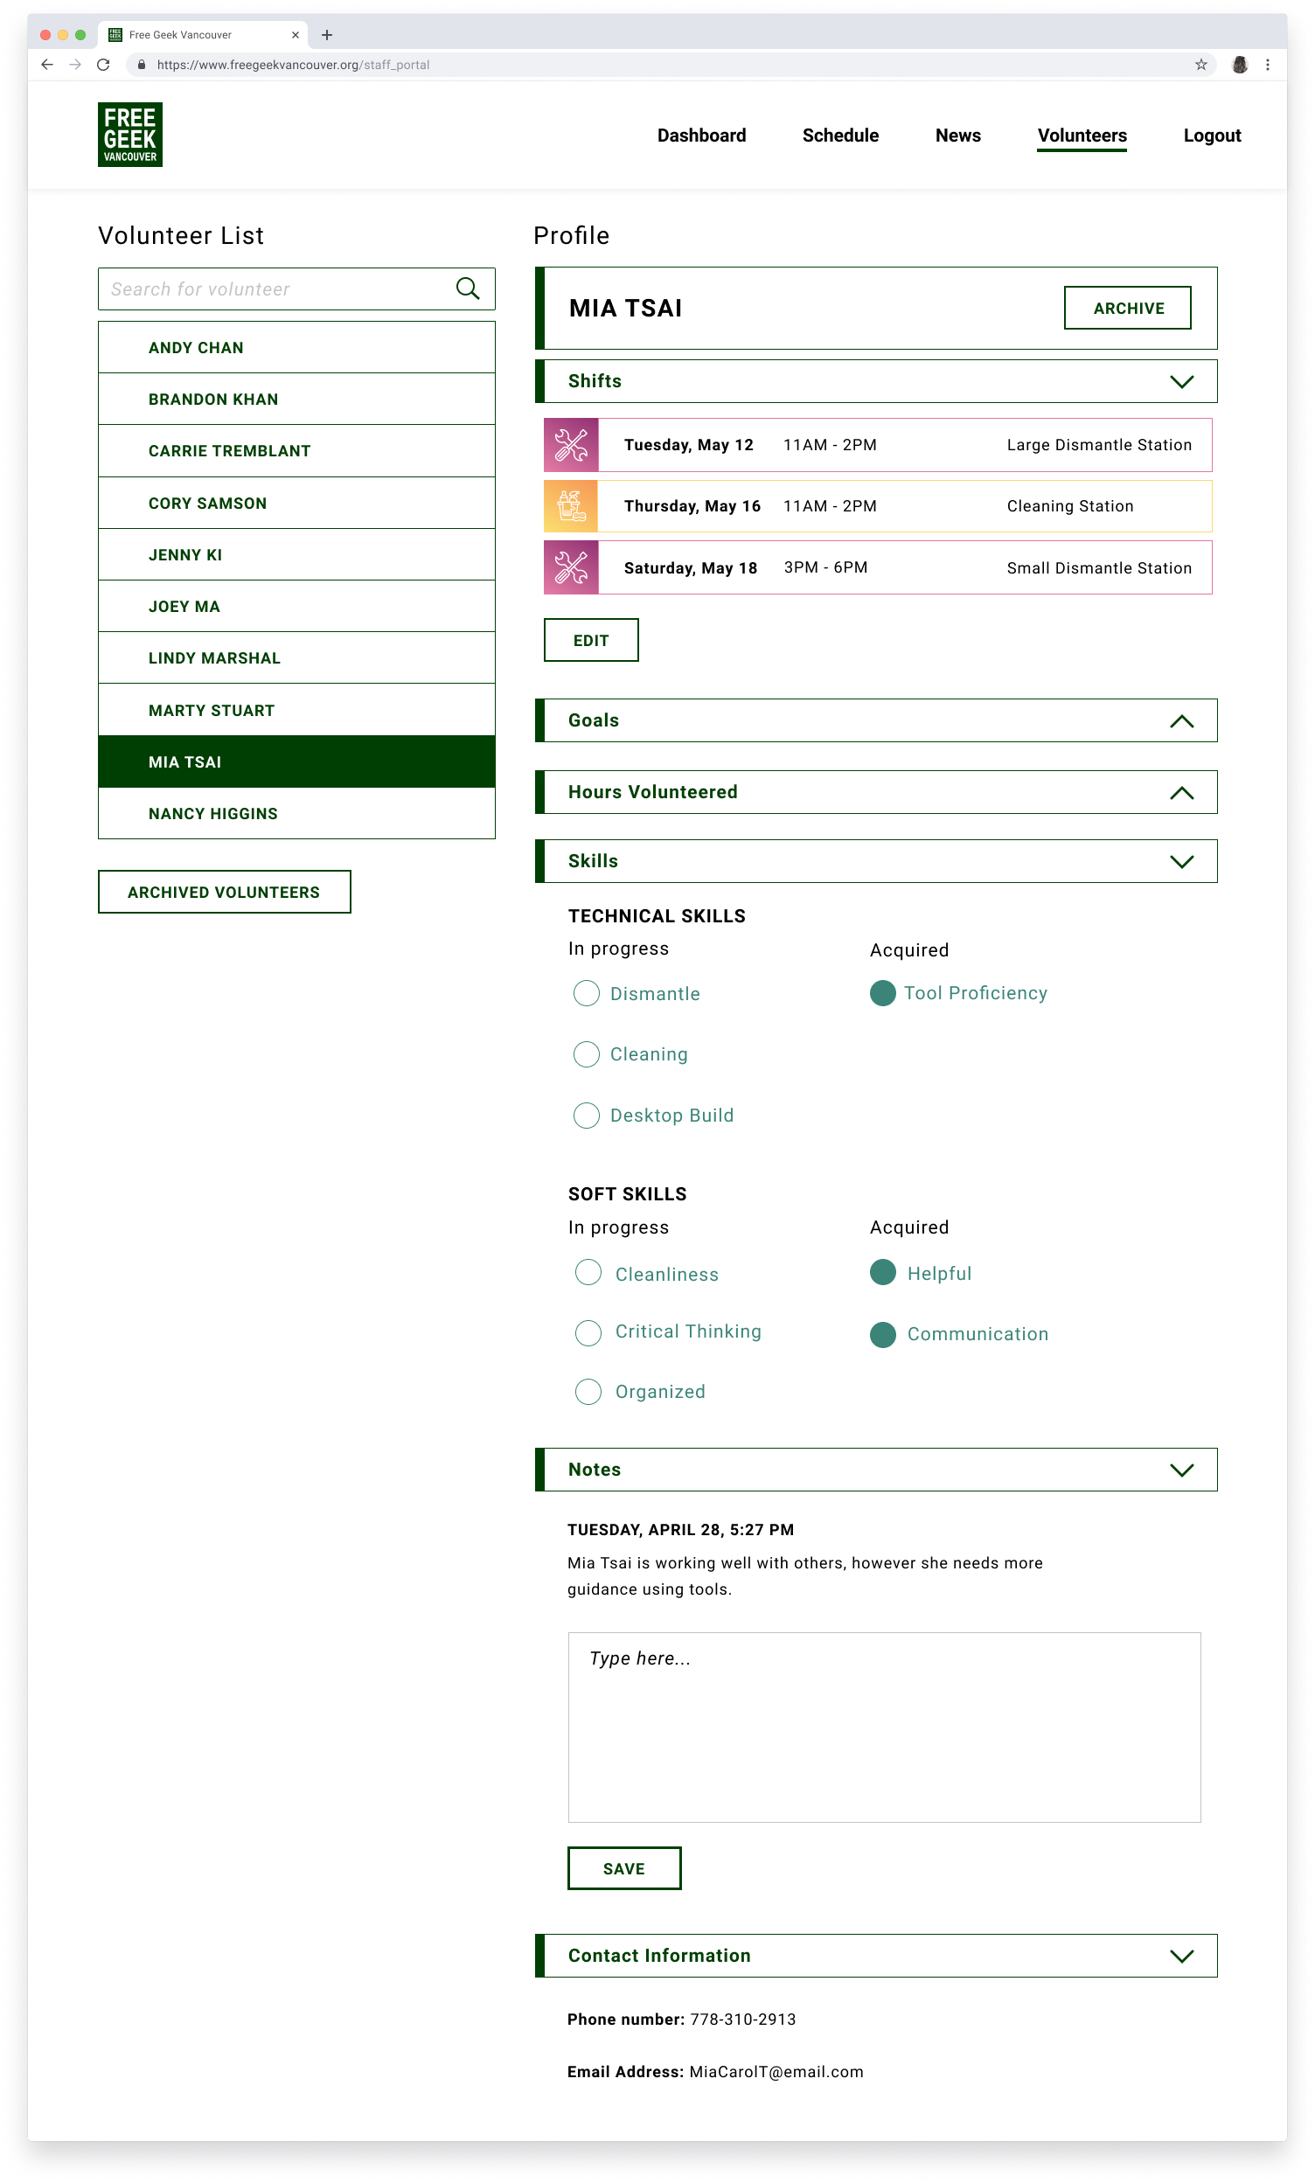
Task: Click Logout in the navigation
Action: point(1212,136)
